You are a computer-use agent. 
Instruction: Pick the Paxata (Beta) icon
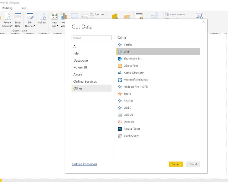click(x=120, y=129)
